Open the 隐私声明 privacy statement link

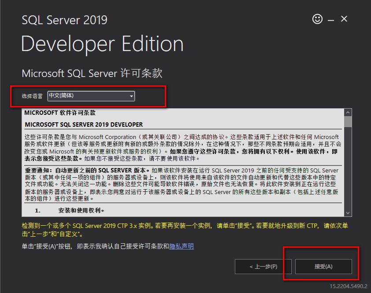pyautogui.click(x=182, y=246)
